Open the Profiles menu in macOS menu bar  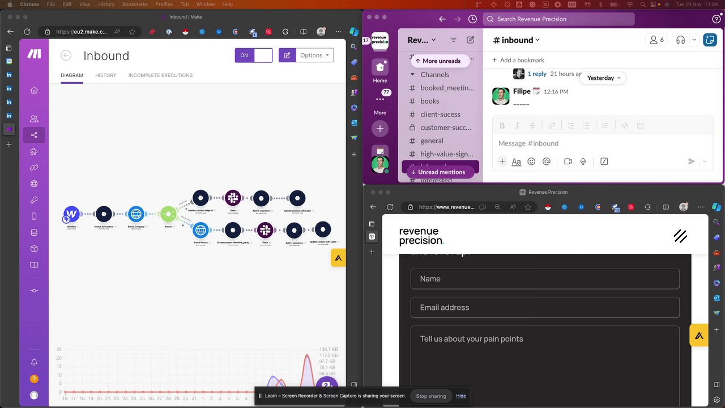(x=164, y=4)
